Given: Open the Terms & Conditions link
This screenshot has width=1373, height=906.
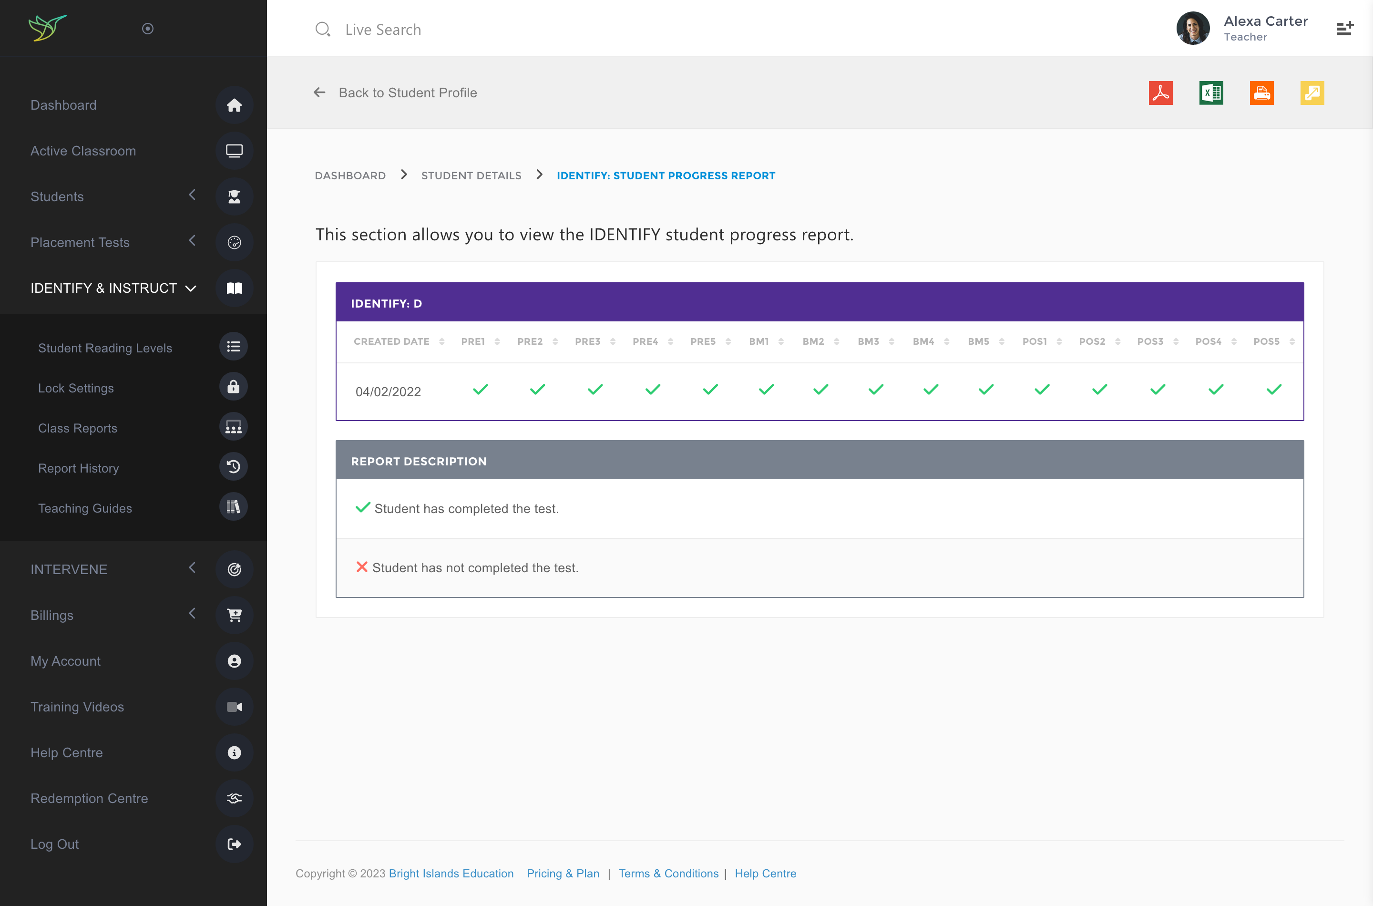Looking at the screenshot, I should click(668, 873).
